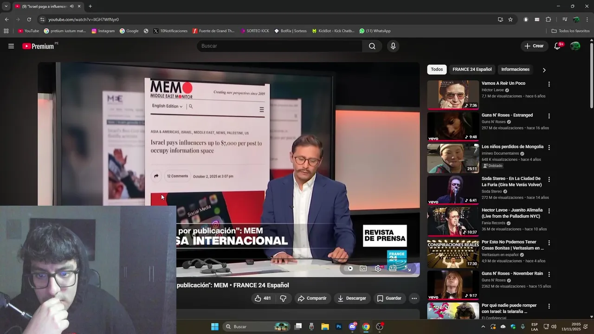Open the tab search dropdown arrow
The image size is (594, 334).
(6, 6)
